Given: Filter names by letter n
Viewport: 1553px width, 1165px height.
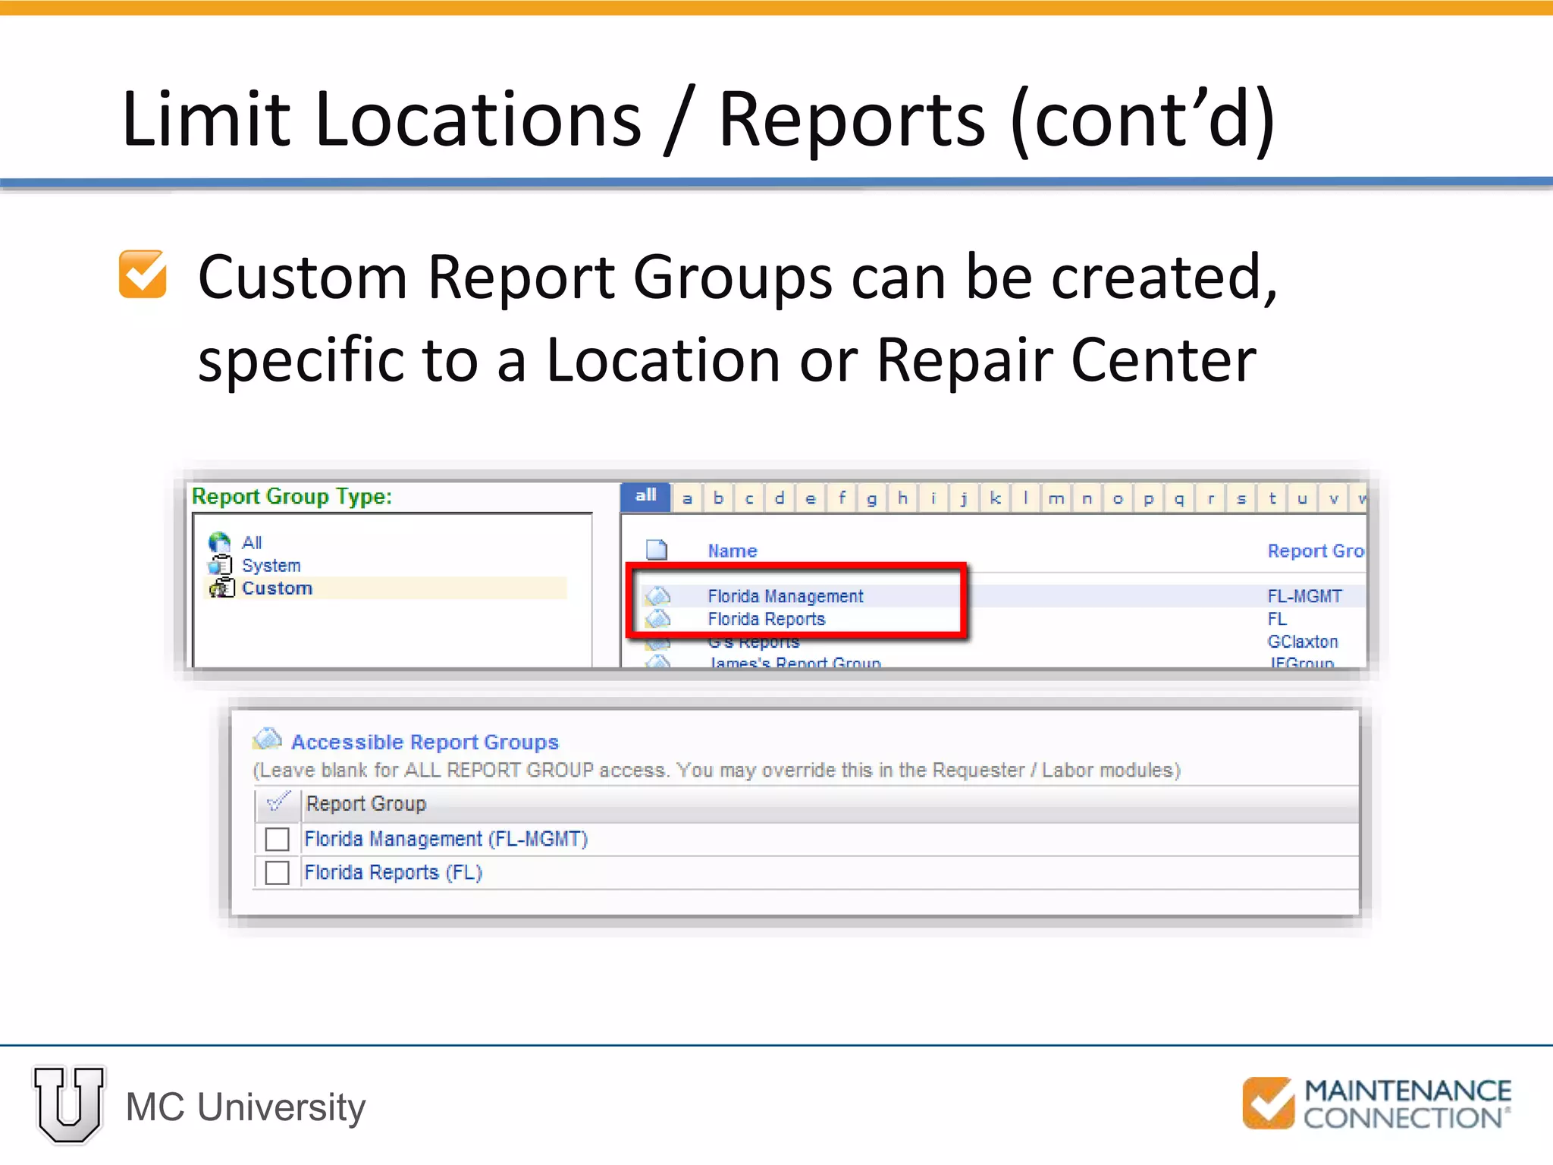Looking at the screenshot, I should coord(1087,498).
